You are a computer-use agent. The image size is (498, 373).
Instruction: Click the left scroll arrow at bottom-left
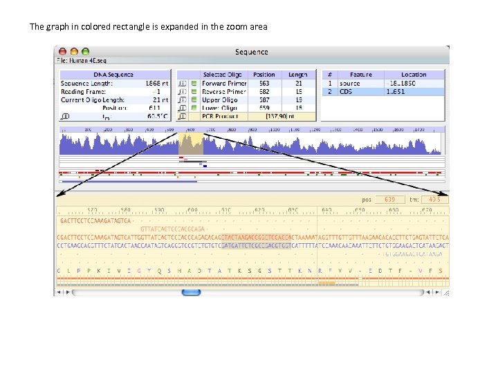click(59, 292)
